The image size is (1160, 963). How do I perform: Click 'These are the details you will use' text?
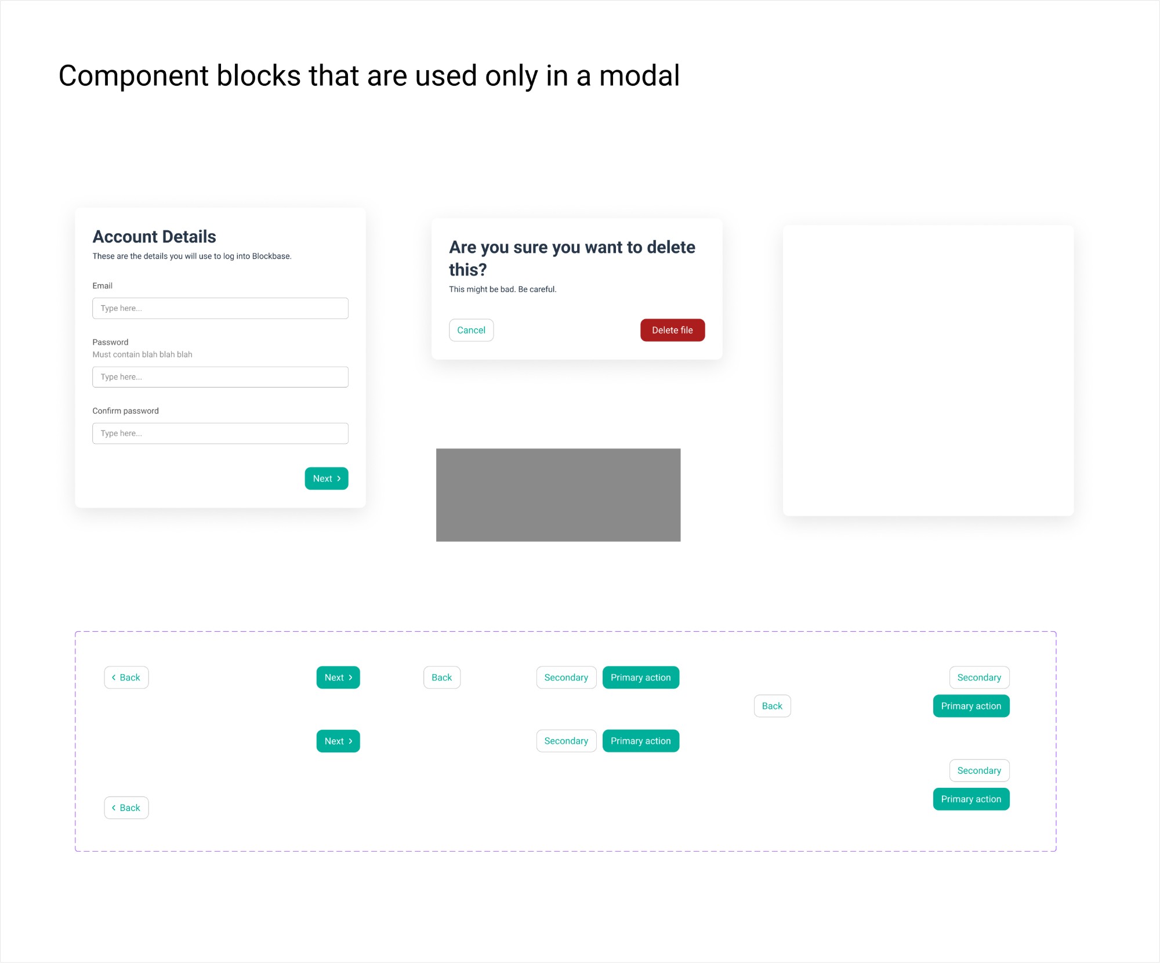coord(192,256)
